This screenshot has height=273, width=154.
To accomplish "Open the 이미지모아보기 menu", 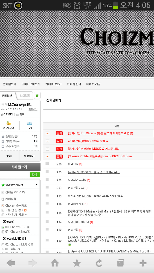I will point(31,84).
